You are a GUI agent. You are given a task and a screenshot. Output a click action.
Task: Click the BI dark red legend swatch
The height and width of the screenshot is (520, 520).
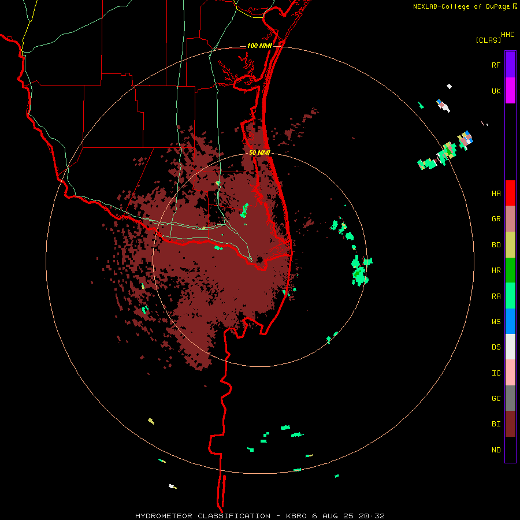tap(510, 424)
